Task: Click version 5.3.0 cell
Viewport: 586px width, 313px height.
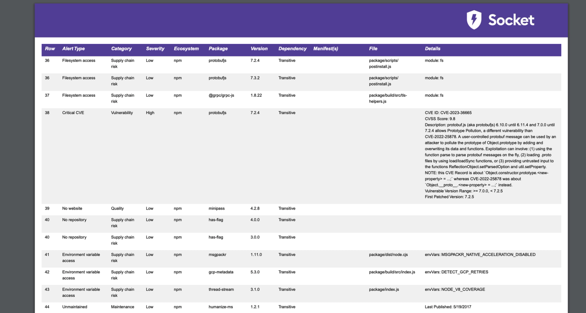Action: point(255,272)
